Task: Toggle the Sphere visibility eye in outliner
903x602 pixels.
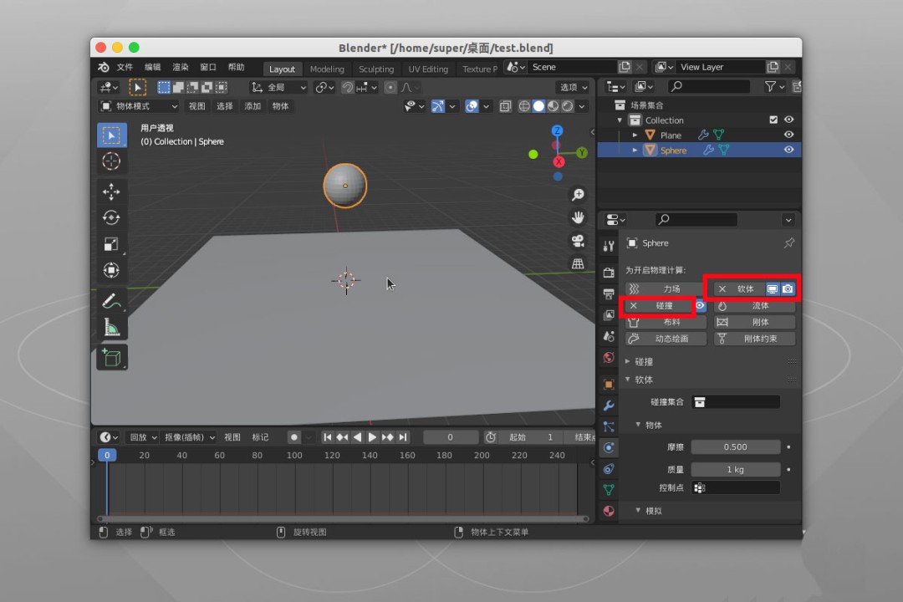Action: click(788, 150)
